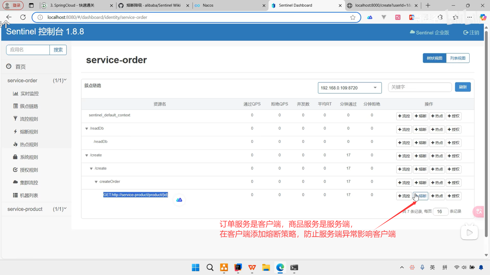Image resolution: width=490 pixels, height=275 pixels.
Task: Click the browser favorites star icon
Action: click(353, 17)
